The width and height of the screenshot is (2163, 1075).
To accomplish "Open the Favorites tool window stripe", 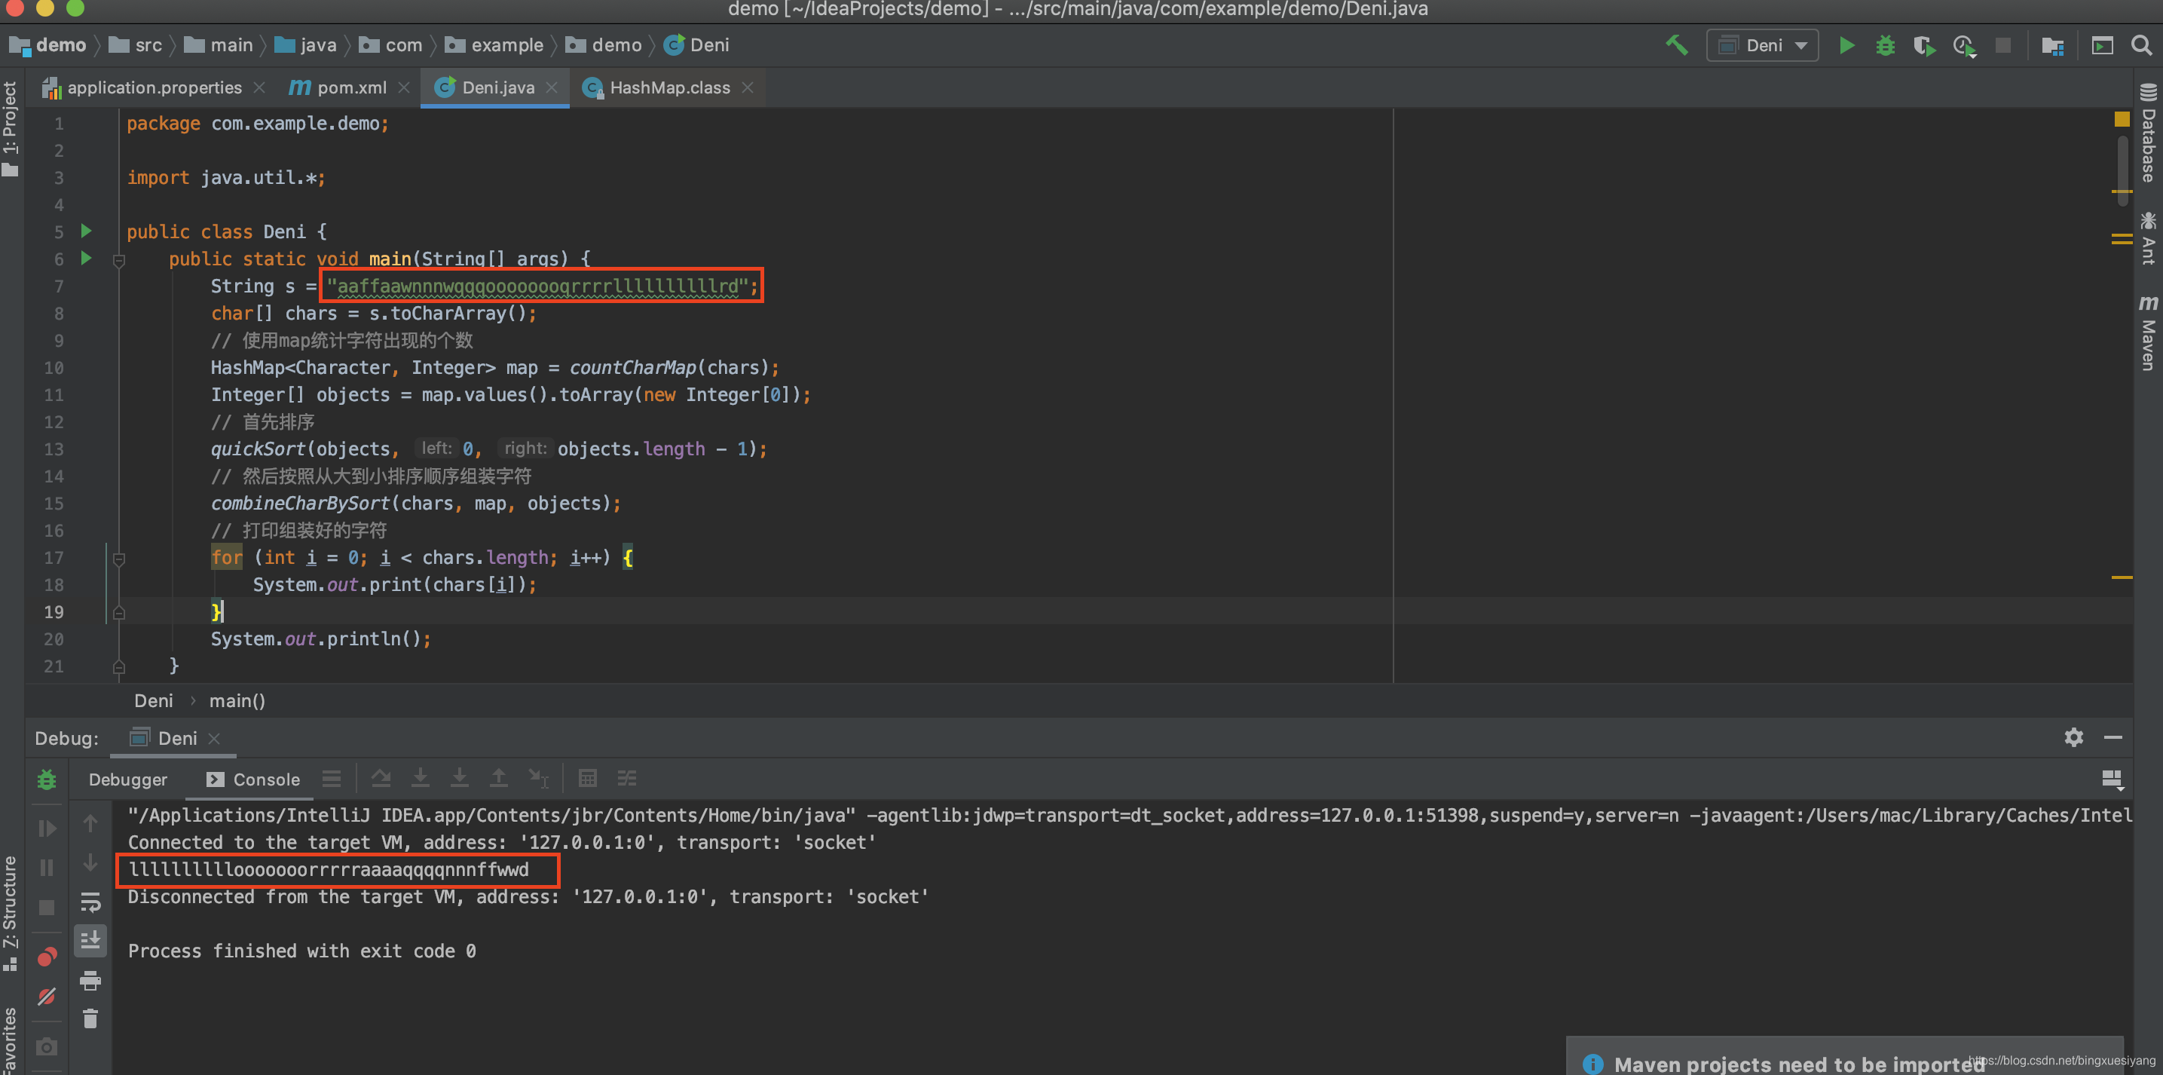I will coord(10,1040).
